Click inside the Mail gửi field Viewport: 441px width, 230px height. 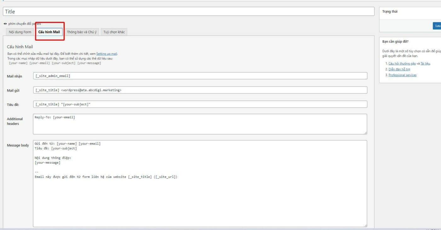coord(200,90)
